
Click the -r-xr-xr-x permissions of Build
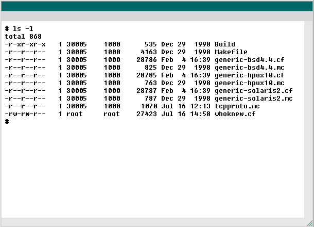pyautogui.click(x=25, y=44)
